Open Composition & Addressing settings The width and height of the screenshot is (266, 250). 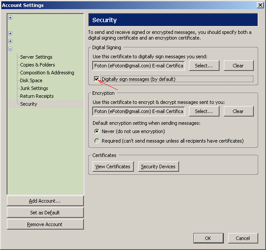tap(47, 73)
